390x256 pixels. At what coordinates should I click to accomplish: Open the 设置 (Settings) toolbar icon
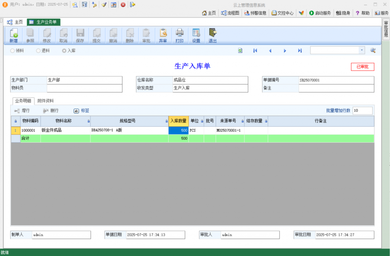(196, 35)
